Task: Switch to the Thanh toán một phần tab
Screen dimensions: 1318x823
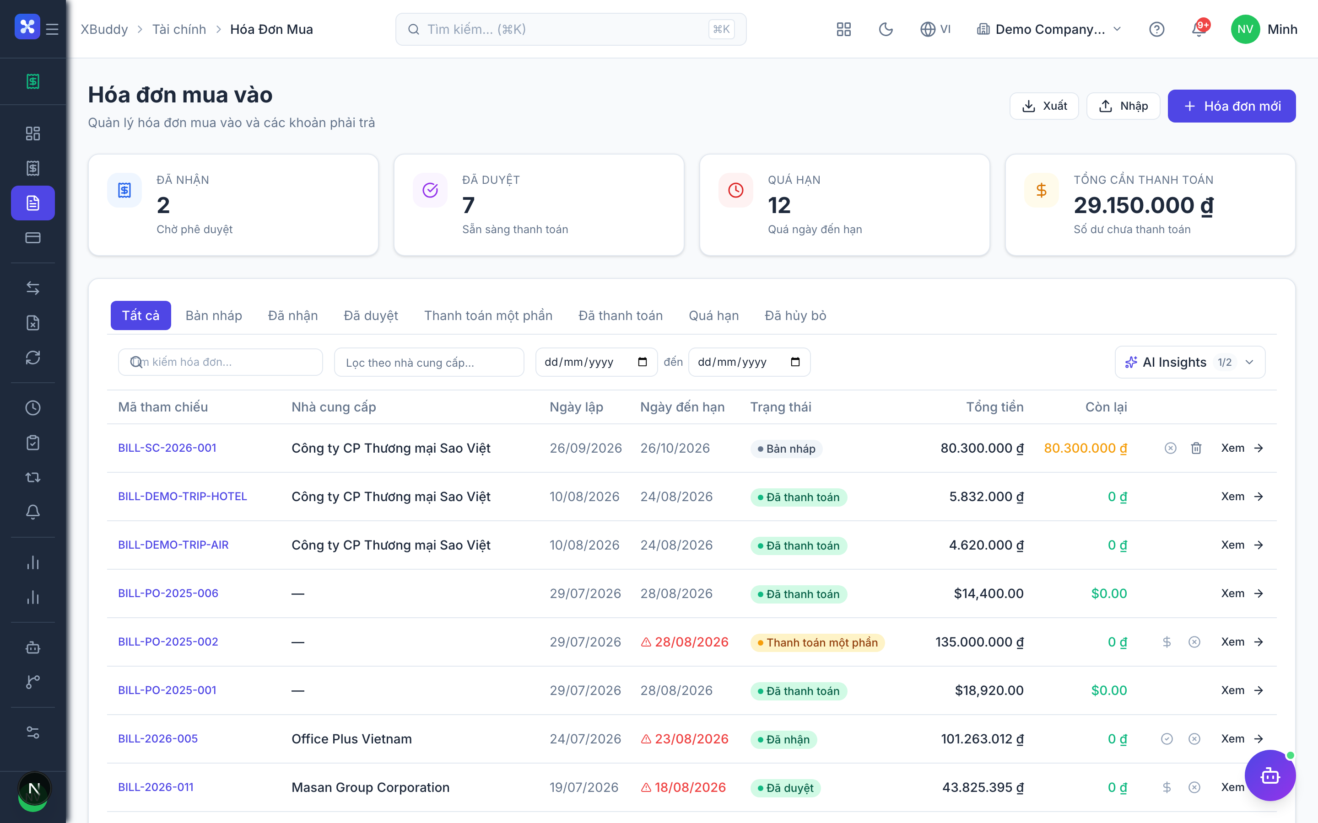Action: click(488, 315)
